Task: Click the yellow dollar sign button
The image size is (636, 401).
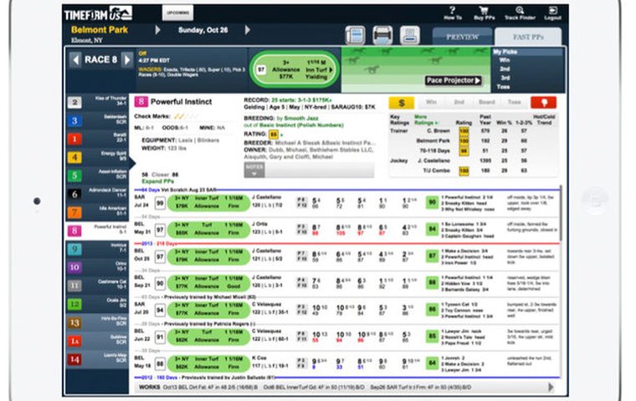Action: click(401, 103)
